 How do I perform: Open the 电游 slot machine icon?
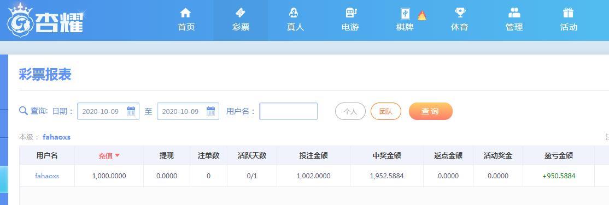point(351,13)
